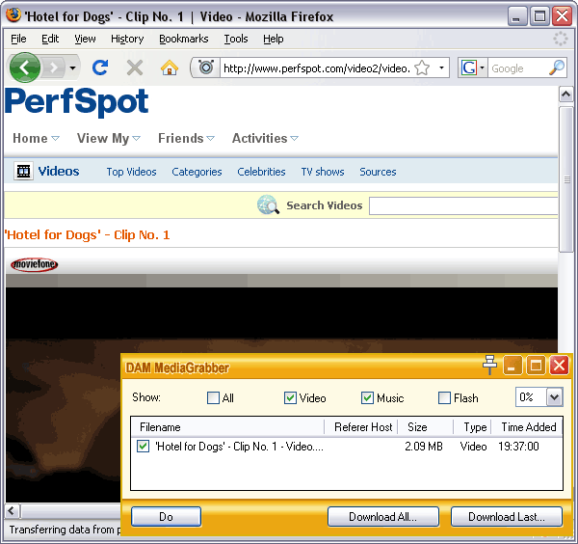Image resolution: width=578 pixels, height=544 pixels.
Task: Open the Top Videos link
Action: pyautogui.click(x=131, y=172)
